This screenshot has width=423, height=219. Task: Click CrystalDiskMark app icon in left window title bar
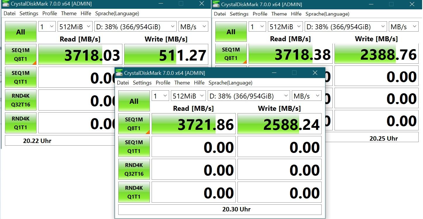6,4
